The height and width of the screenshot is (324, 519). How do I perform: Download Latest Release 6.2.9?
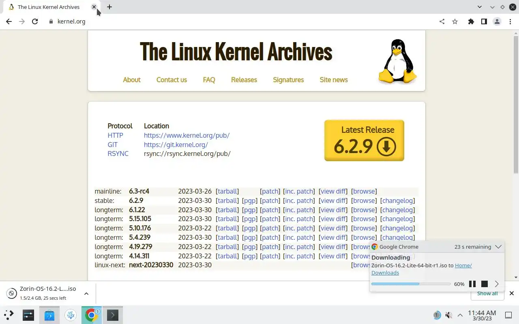(364, 141)
